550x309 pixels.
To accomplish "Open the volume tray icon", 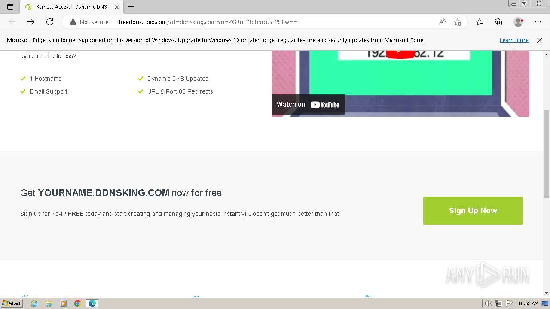I will point(488,303).
